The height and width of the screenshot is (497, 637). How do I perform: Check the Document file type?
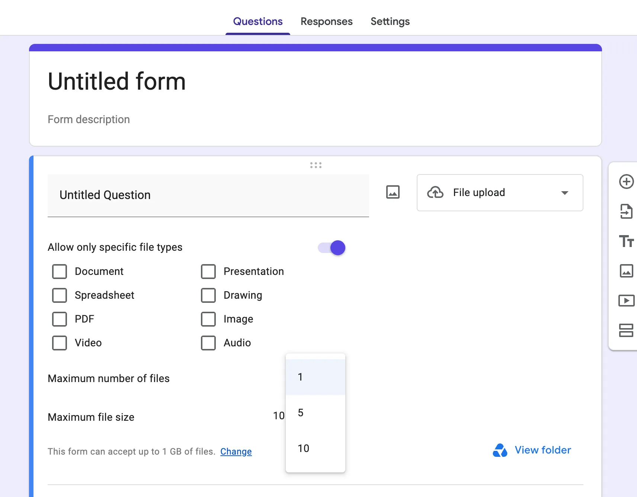(60, 272)
